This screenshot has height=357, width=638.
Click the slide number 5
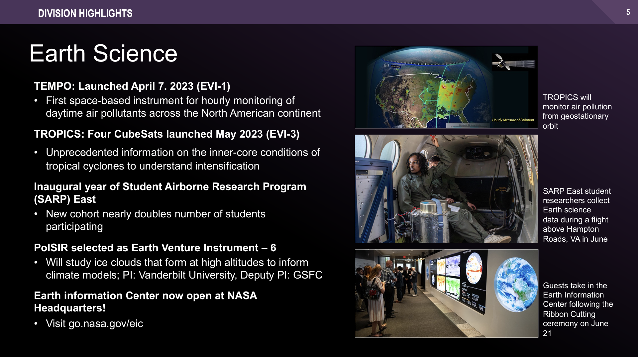(628, 13)
